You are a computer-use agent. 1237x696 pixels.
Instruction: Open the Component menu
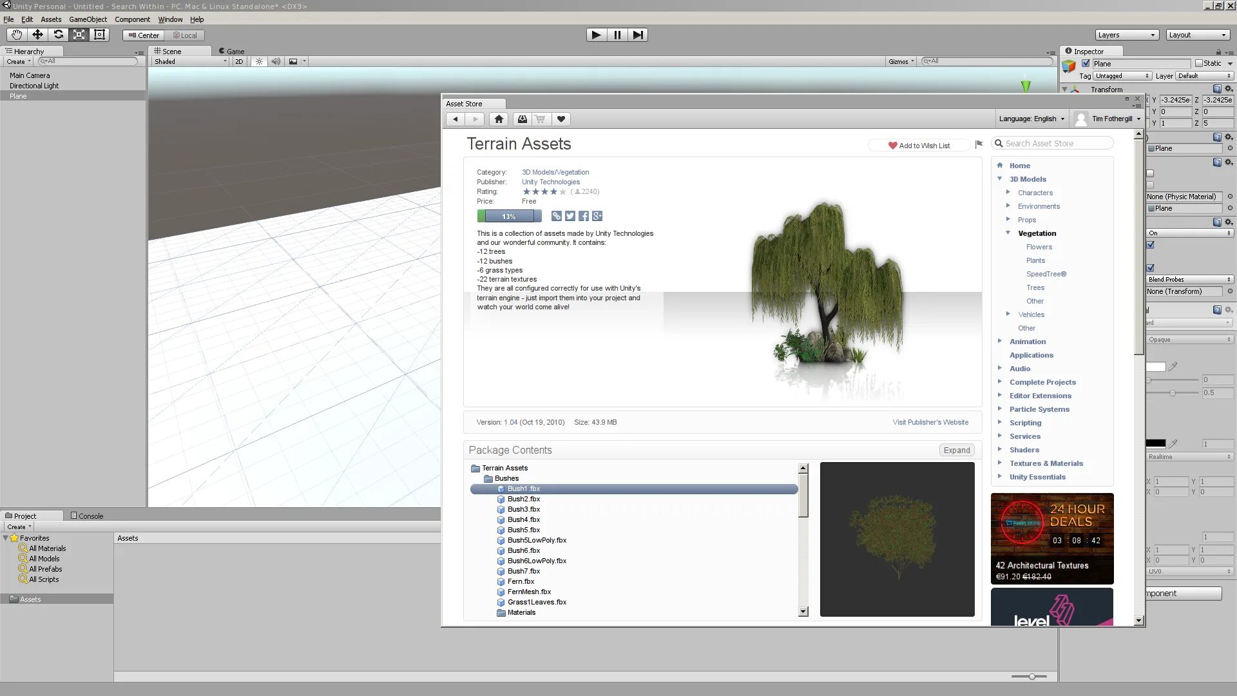(x=132, y=19)
